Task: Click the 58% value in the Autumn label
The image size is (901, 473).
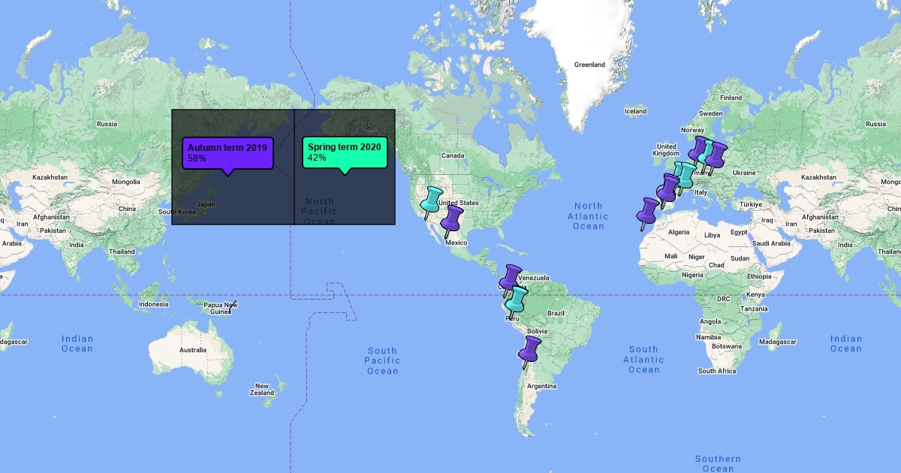Action: tap(197, 158)
